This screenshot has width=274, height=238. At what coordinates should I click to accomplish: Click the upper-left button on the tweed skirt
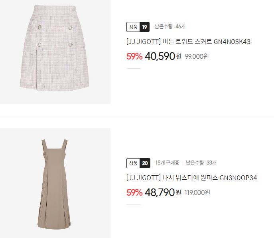pos(40,27)
